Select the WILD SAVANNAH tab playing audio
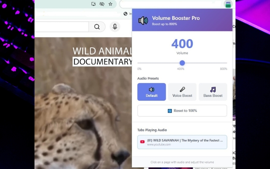The image size is (270, 169). [x=182, y=142]
